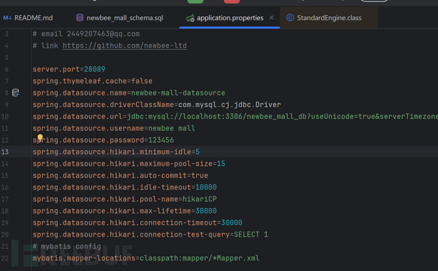Click the datasource gutter icon on line 8

pos(16,93)
